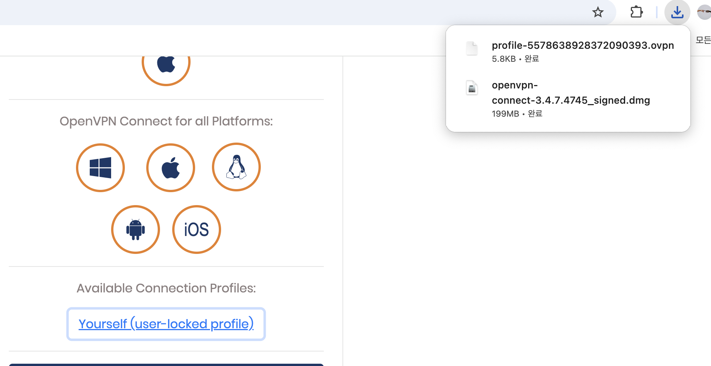Pick the Linux penguin download icon
The height and width of the screenshot is (366, 711).
click(236, 167)
